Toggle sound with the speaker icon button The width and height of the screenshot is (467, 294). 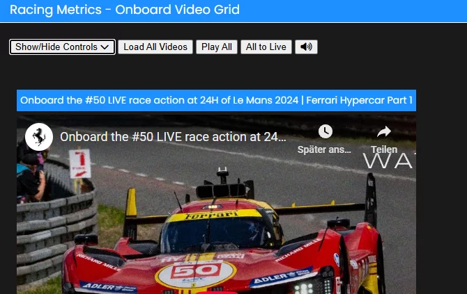(x=306, y=47)
